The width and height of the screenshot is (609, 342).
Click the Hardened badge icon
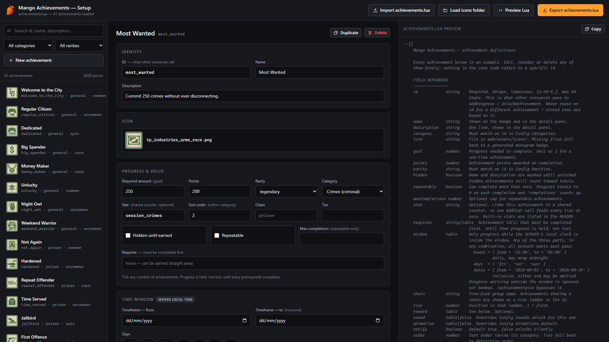pos(12,264)
